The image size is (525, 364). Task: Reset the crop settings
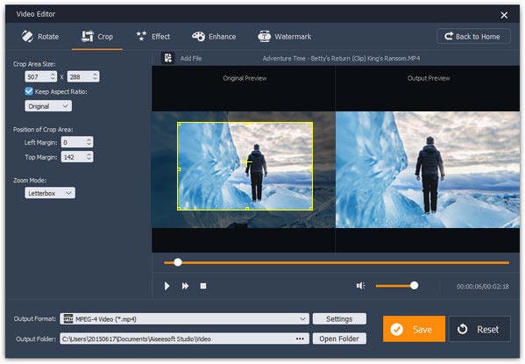click(x=479, y=329)
